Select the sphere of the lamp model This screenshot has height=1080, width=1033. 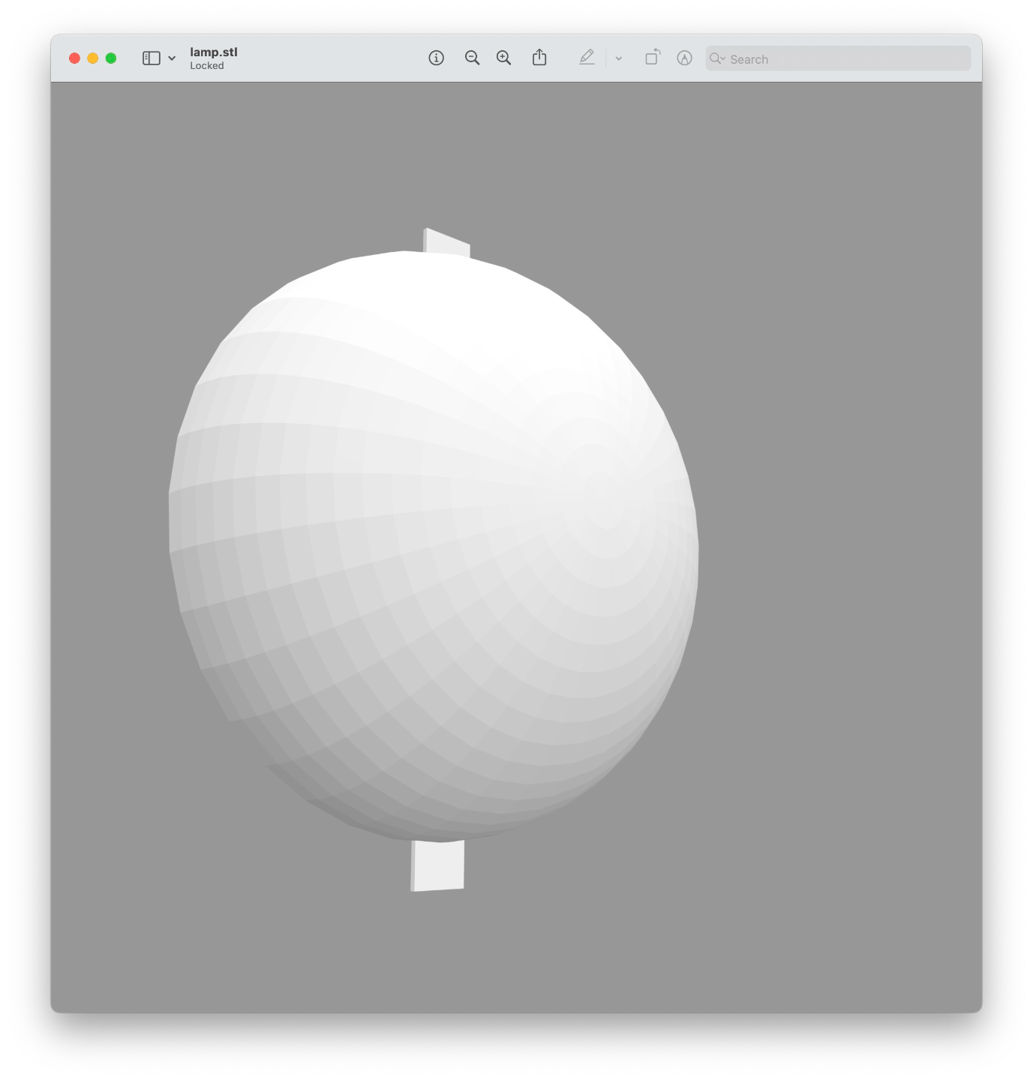(x=434, y=546)
